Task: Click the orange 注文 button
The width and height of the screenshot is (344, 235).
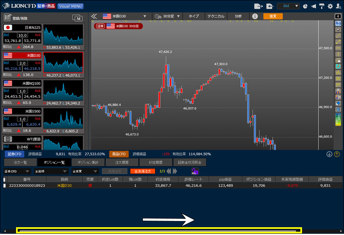Action: pos(273,16)
